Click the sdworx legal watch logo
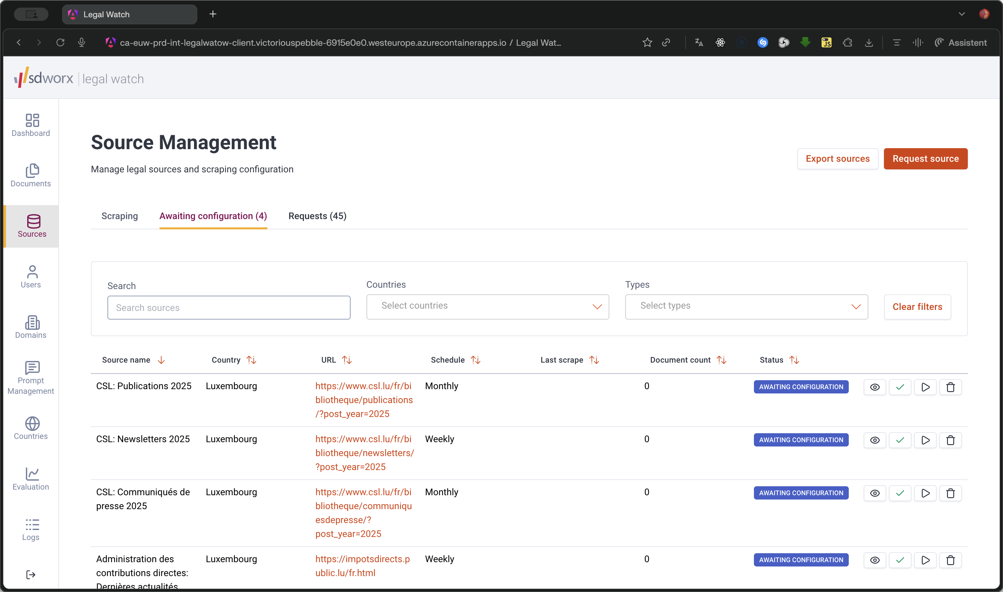The width and height of the screenshot is (1003, 592). (79, 78)
